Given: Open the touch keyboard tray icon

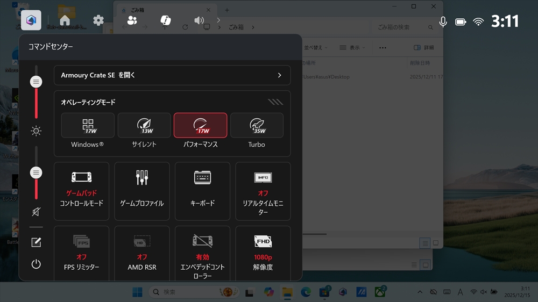Looking at the screenshot, I should point(447,292).
